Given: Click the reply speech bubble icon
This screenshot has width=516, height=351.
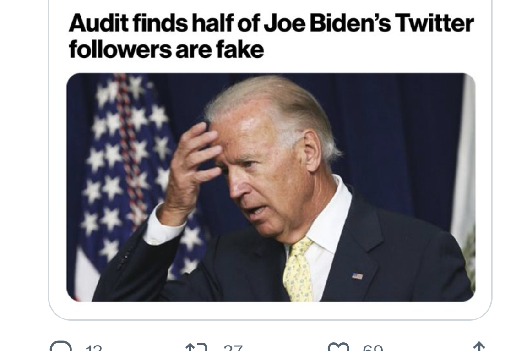Looking at the screenshot, I should tap(60, 347).
